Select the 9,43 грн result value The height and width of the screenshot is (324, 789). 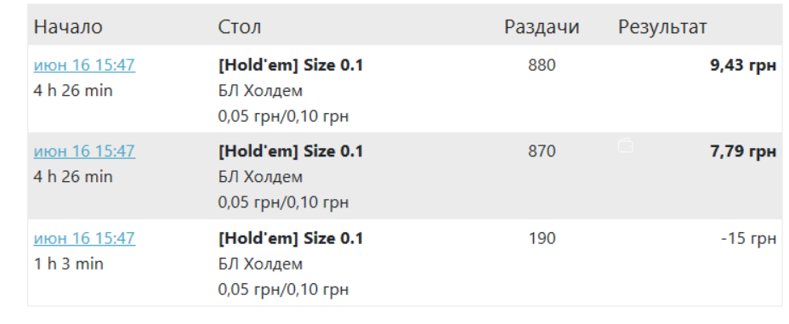[743, 65]
